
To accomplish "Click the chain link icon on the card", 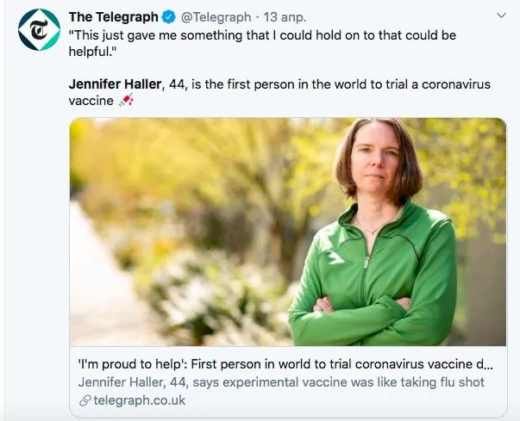I will click(85, 400).
